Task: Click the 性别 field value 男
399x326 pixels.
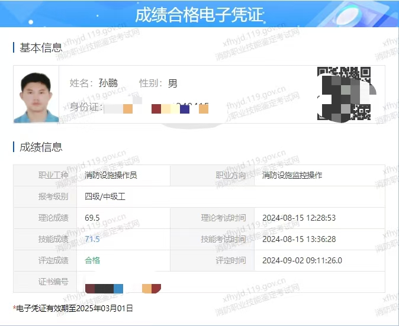Action: tap(172, 83)
